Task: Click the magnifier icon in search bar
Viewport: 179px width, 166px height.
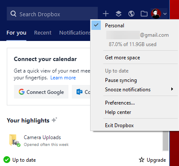Action: tap(14, 14)
